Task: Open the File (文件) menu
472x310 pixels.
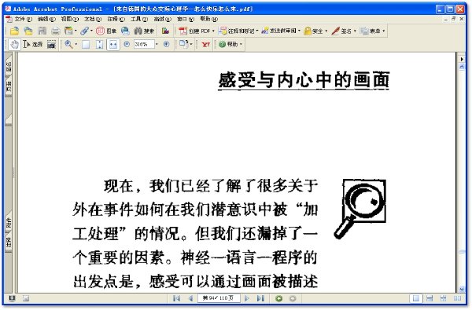Action: [x=23, y=19]
